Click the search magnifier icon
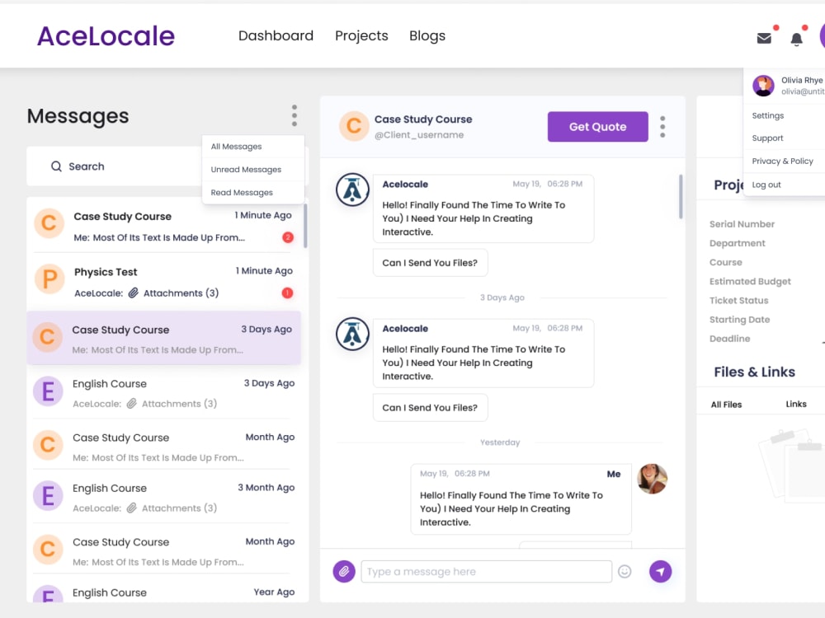 56,166
